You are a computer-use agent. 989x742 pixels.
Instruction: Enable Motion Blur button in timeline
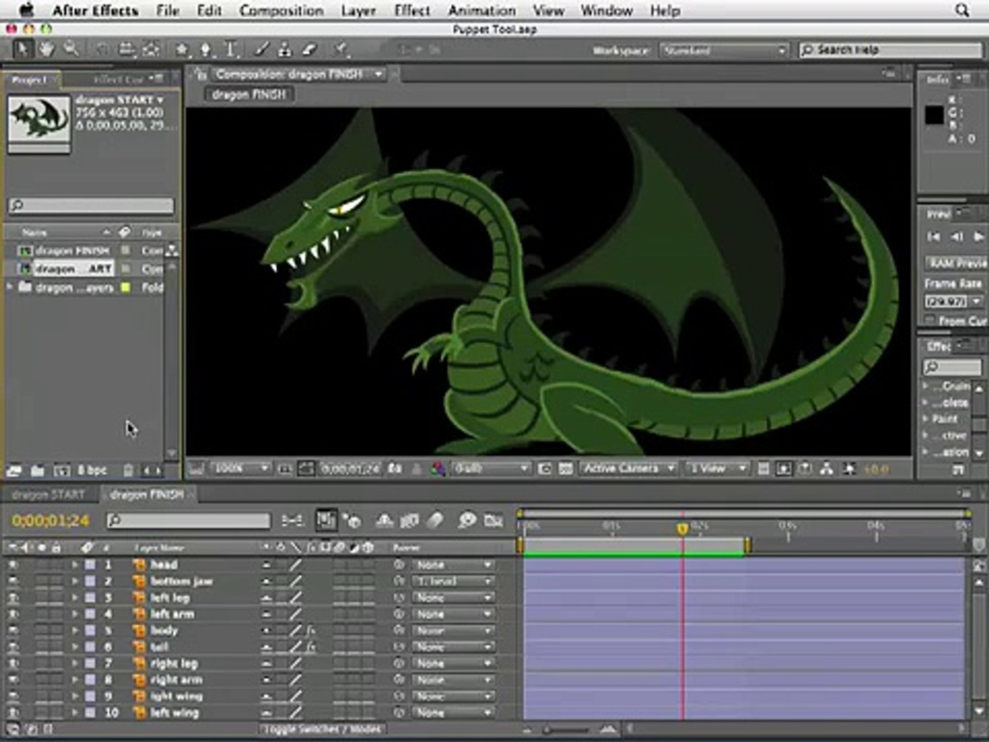(x=435, y=521)
